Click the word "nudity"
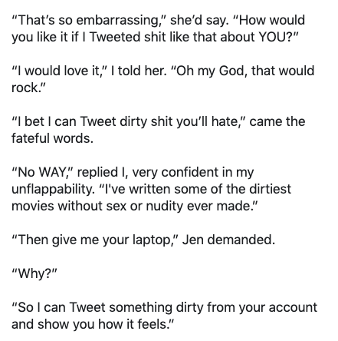The height and width of the screenshot is (341, 338). pyautogui.click(x=164, y=207)
